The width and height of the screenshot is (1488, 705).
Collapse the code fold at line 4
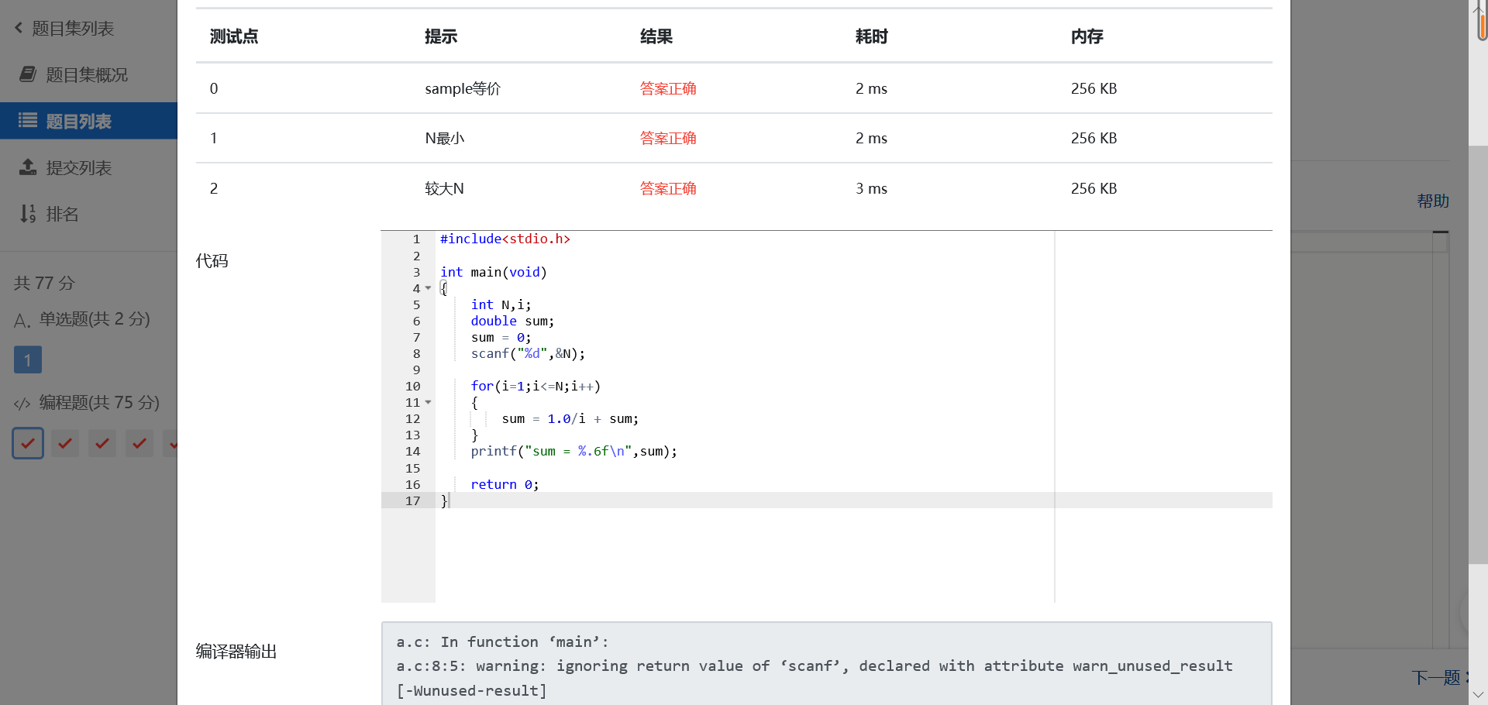click(428, 288)
